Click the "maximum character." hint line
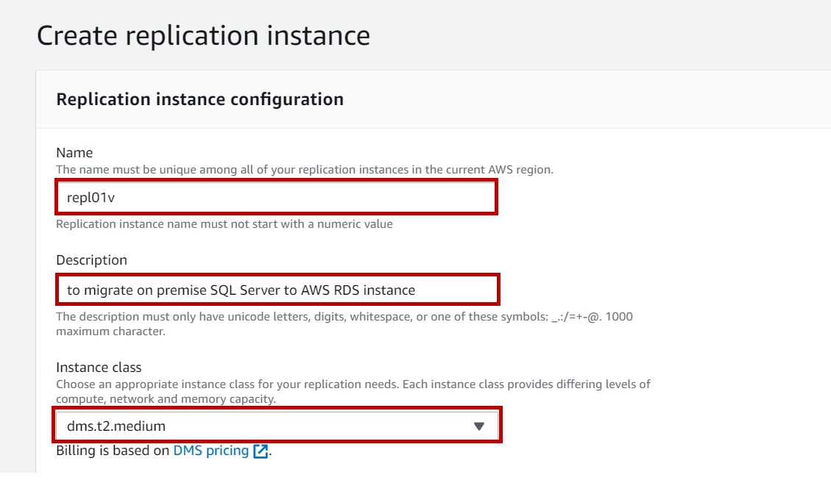 [x=110, y=332]
